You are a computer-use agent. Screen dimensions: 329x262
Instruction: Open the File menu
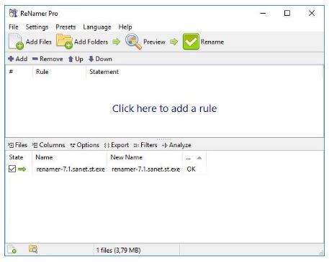click(14, 27)
